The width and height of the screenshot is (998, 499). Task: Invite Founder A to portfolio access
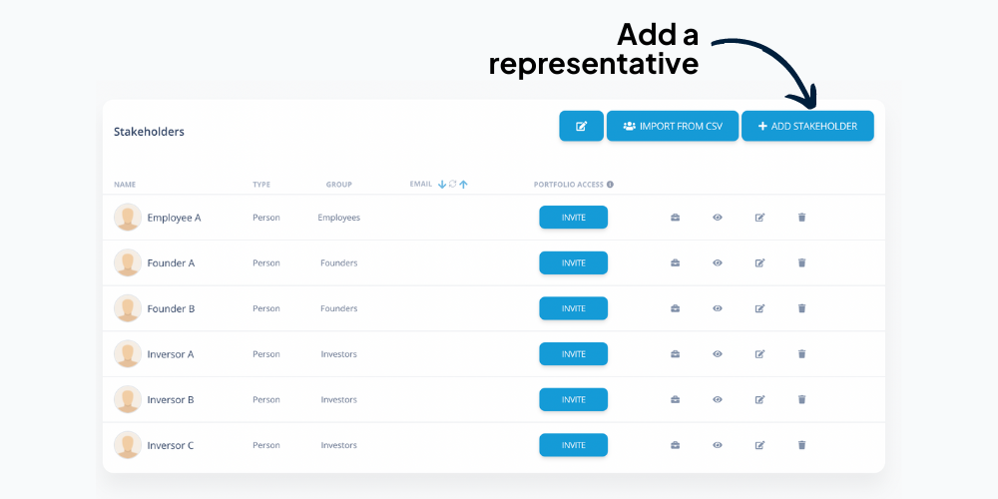tap(573, 262)
